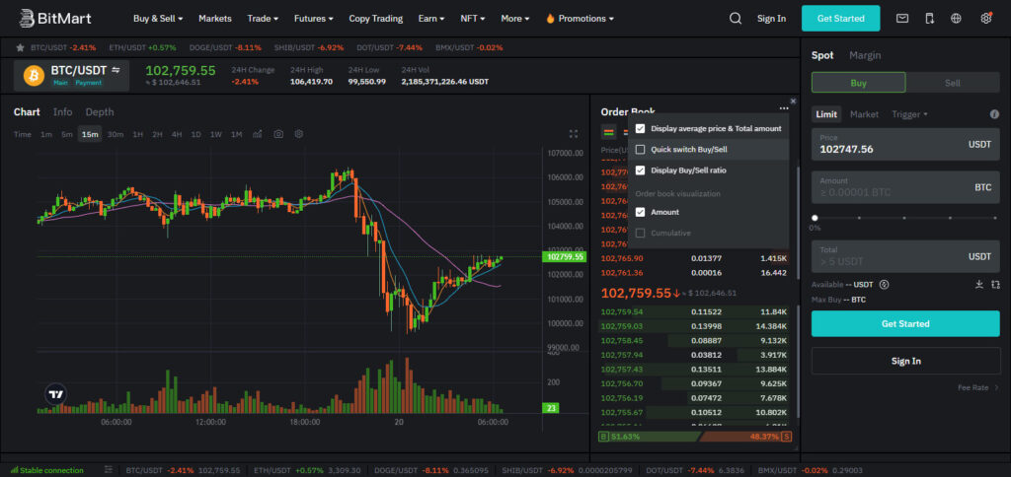
Task: Select the 1H chart interval
Action: click(138, 134)
